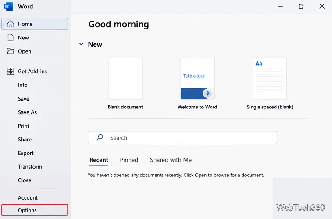This screenshot has width=332, height=219.
Task: Open Word Options
Action: pos(35,210)
